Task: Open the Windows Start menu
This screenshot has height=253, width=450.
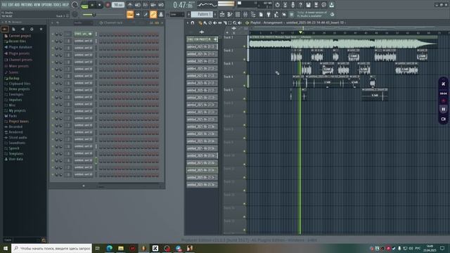Action: coord(6,248)
